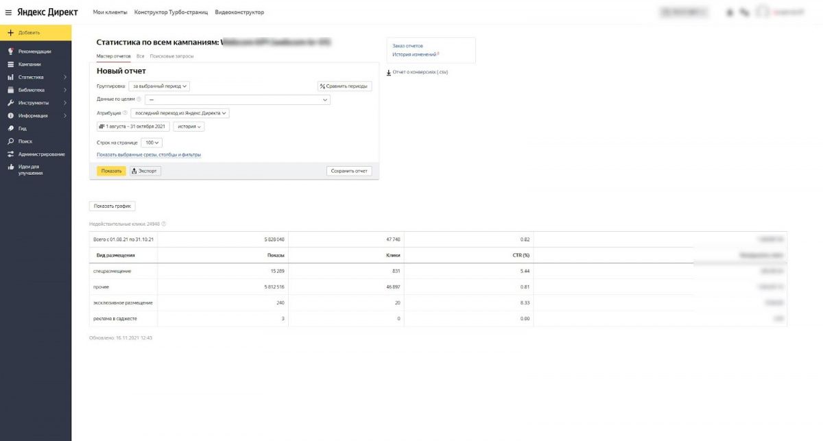Image resolution: width=823 pixels, height=441 pixels.
Task: Click the Гид rocket icon in sidebar
Action: pos(10,128)
